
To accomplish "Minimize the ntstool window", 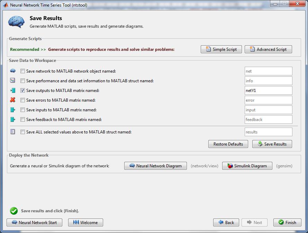I will click(x=275, y=4).
